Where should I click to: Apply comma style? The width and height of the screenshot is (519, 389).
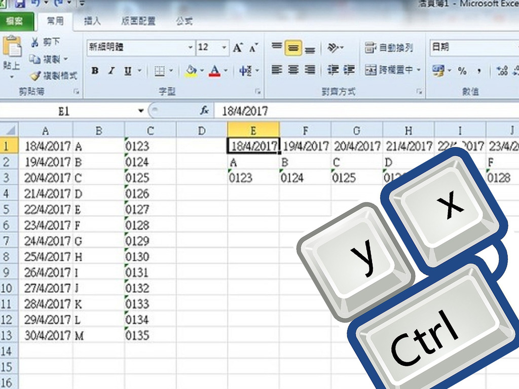pos(478,70)
